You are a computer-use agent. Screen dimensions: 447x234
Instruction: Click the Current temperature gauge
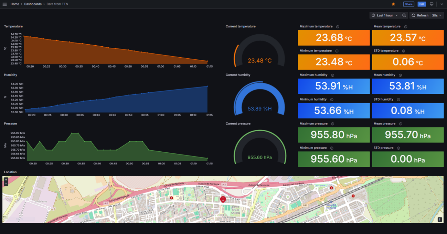pyautogui.click(x=260, y=51)
